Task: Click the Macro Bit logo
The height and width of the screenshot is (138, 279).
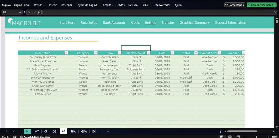Action: click(24, 22)
